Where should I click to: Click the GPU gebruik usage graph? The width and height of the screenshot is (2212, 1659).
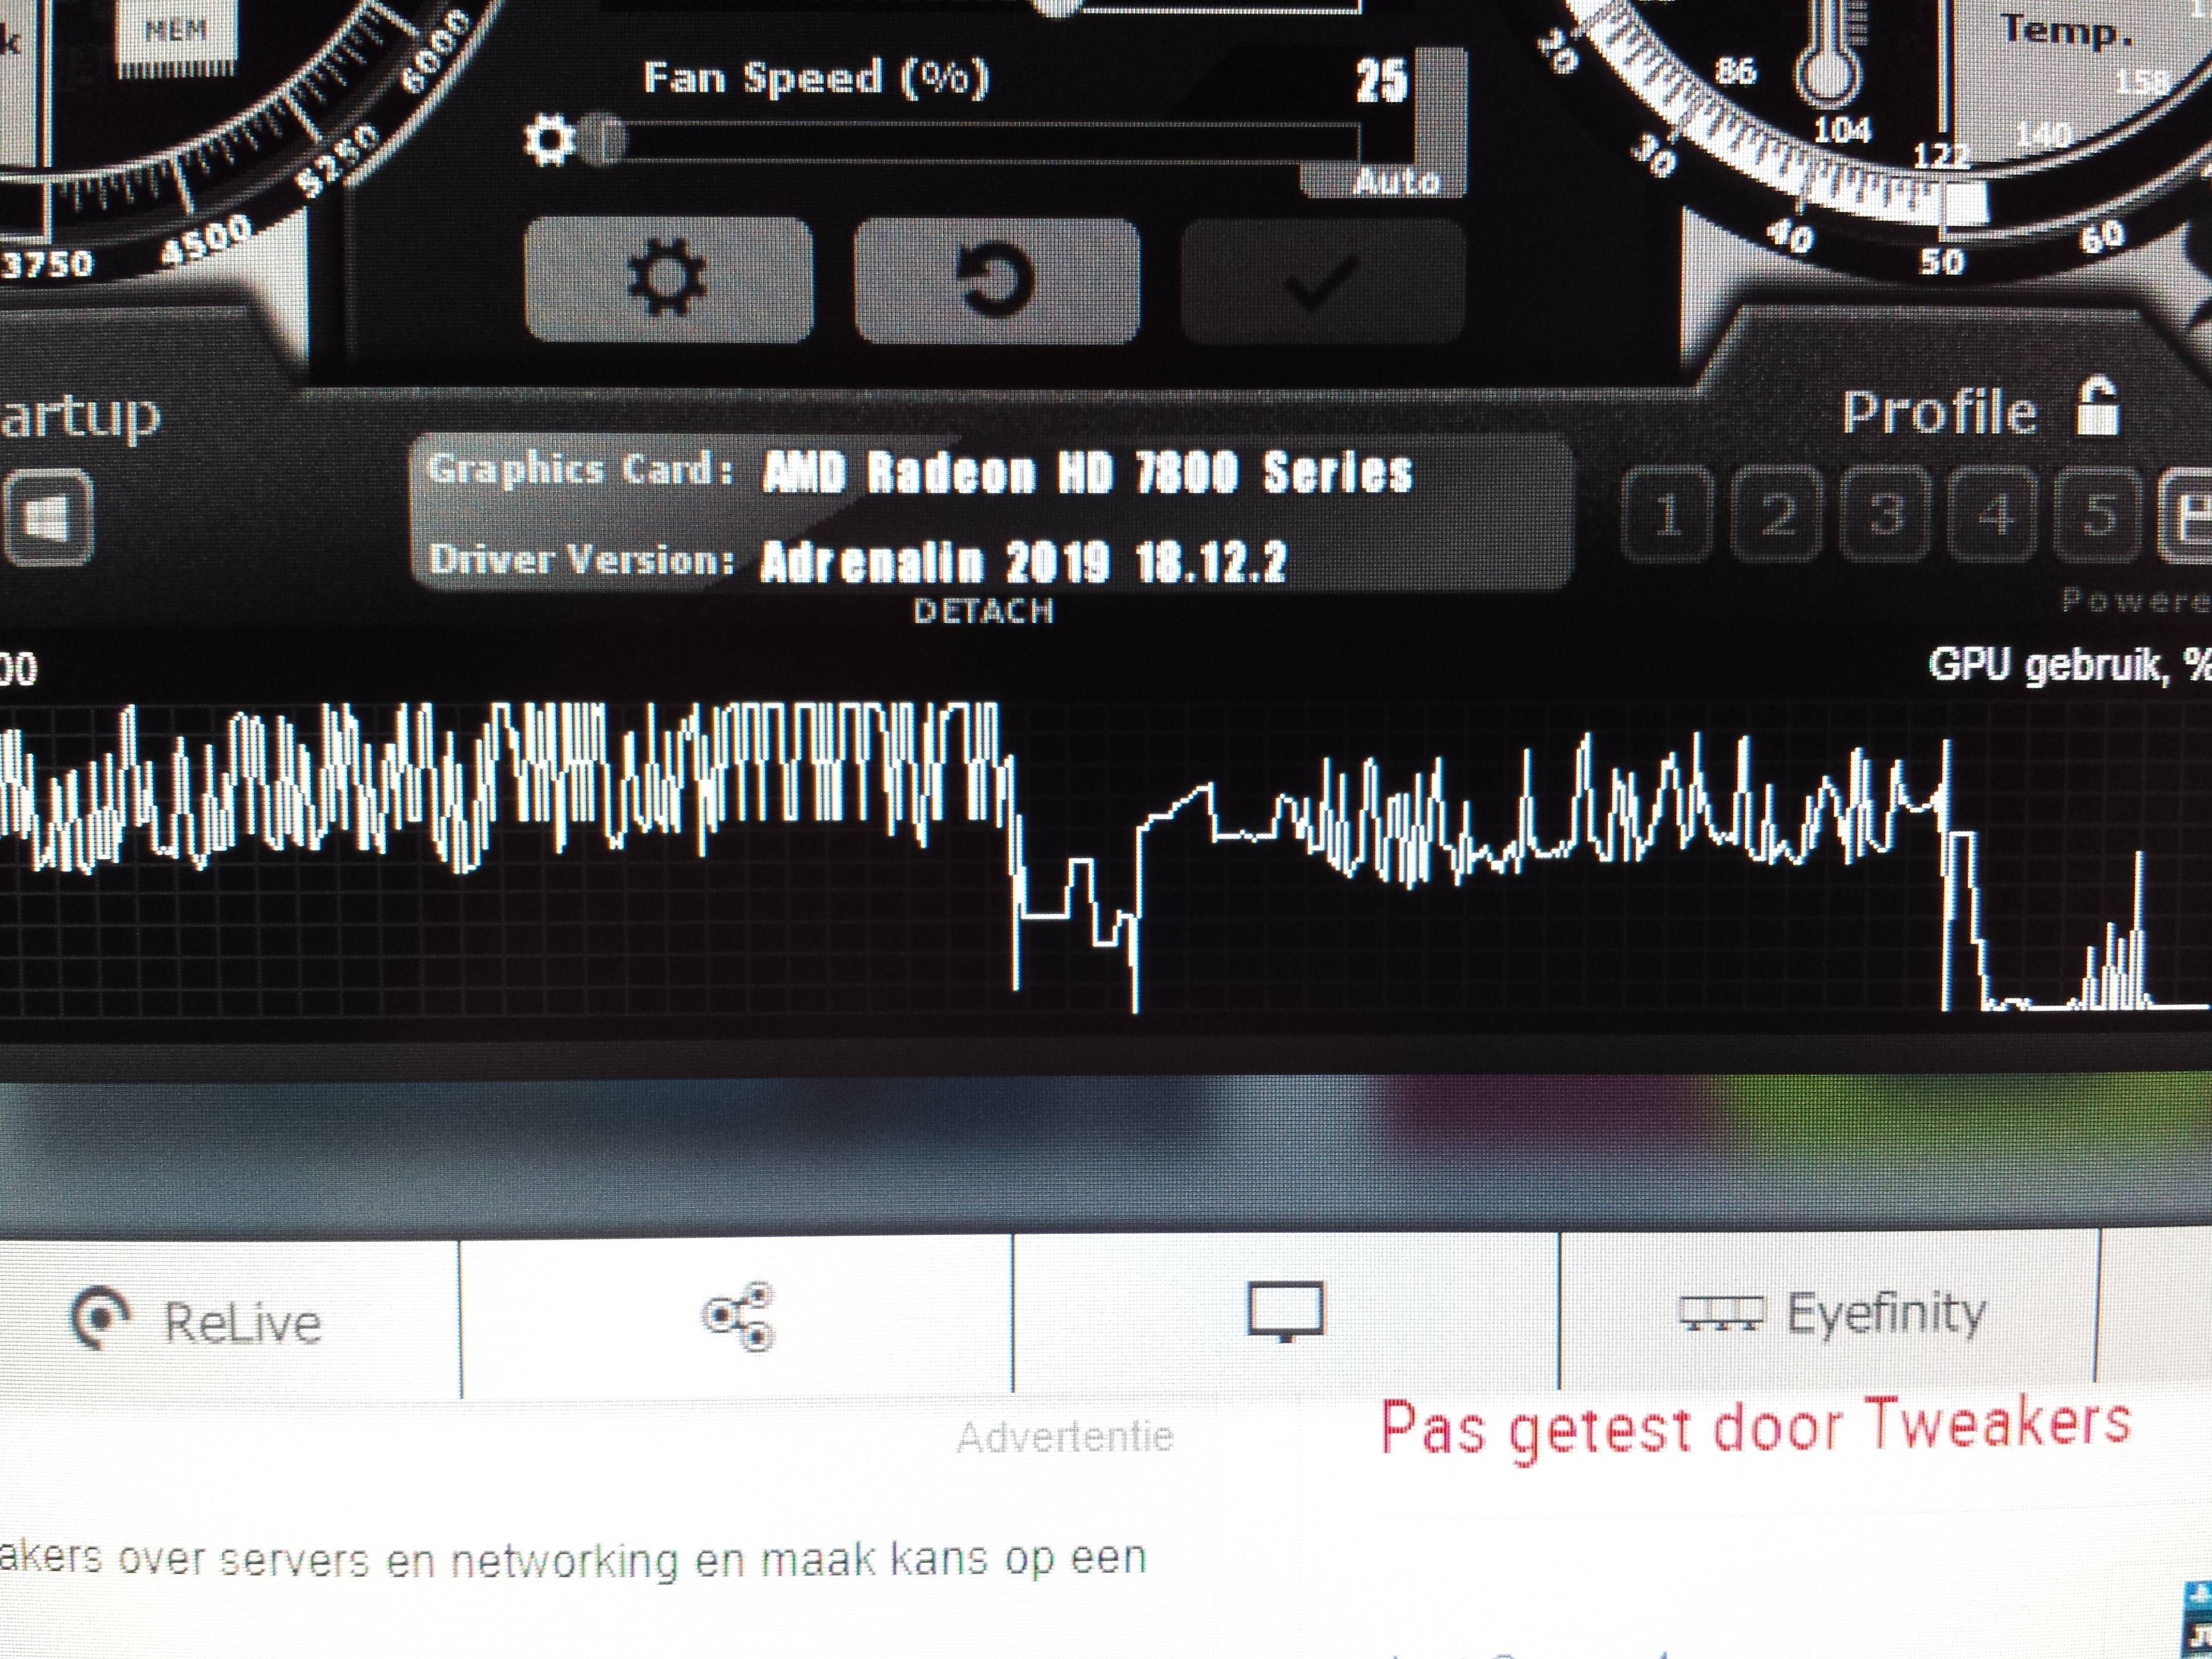coord(1100,860)
